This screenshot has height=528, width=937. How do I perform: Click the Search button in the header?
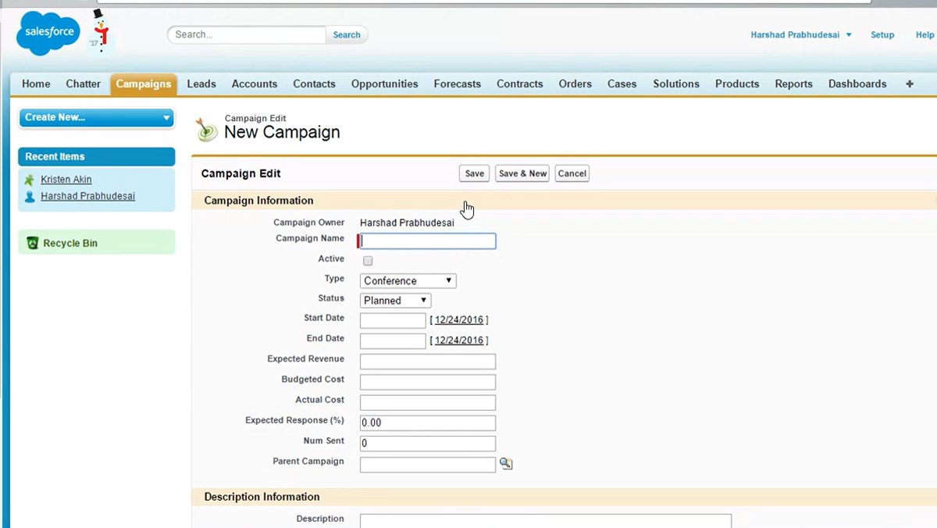pyautogui.click(x=346, y=34)
